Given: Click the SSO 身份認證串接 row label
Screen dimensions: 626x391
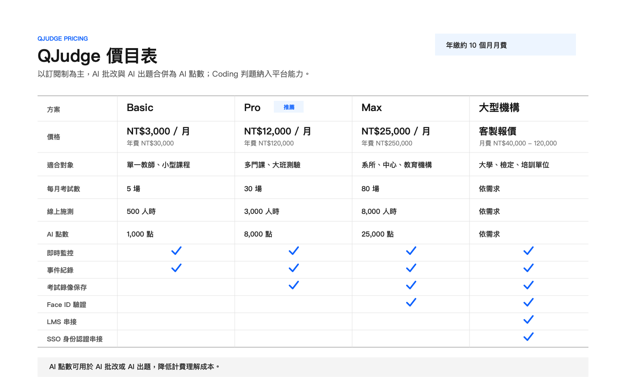Looking at the screenshot, I should 75,339.
